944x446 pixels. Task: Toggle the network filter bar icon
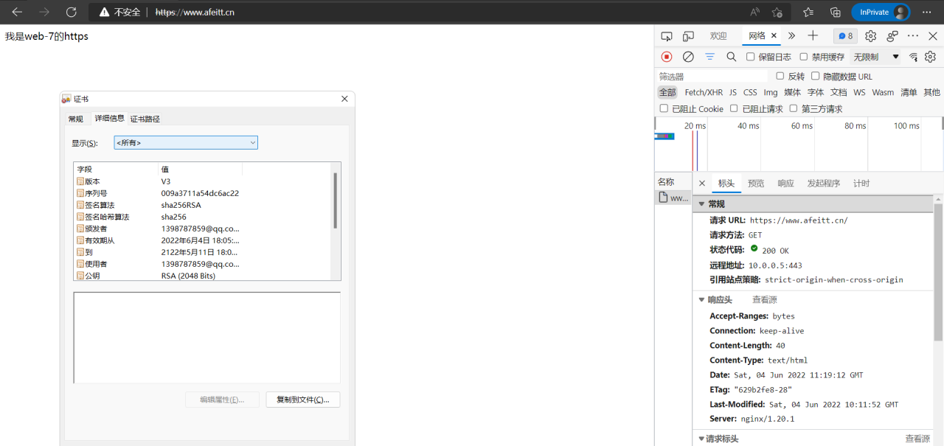(709, 57)
